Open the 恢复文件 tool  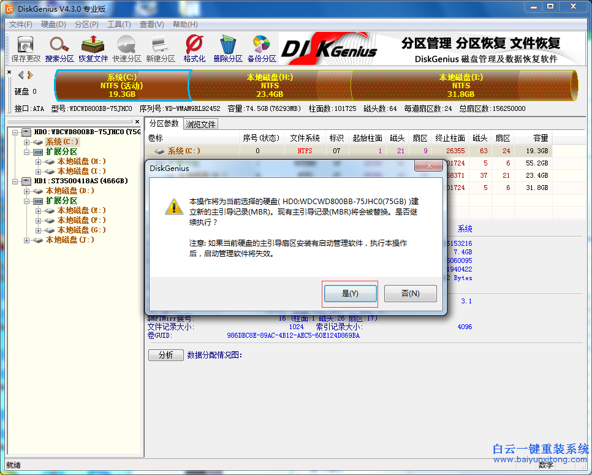93,48
